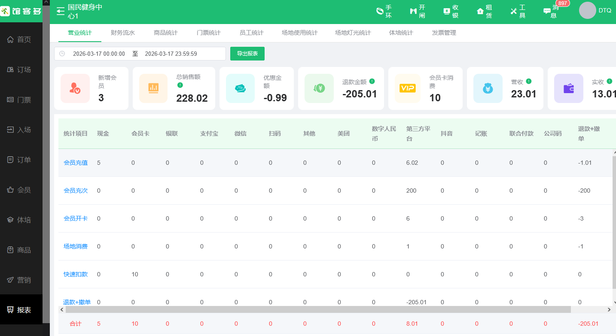Click the 导出报表 export button
This screenshot has width=616, height=336.
pyautogui.click(x=247, y=54)
